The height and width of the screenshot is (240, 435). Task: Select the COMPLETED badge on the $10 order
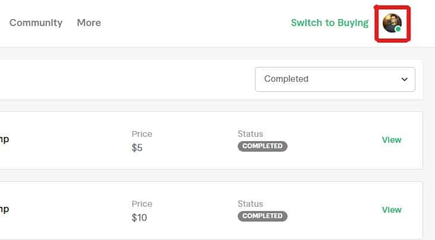click(263, 216)
